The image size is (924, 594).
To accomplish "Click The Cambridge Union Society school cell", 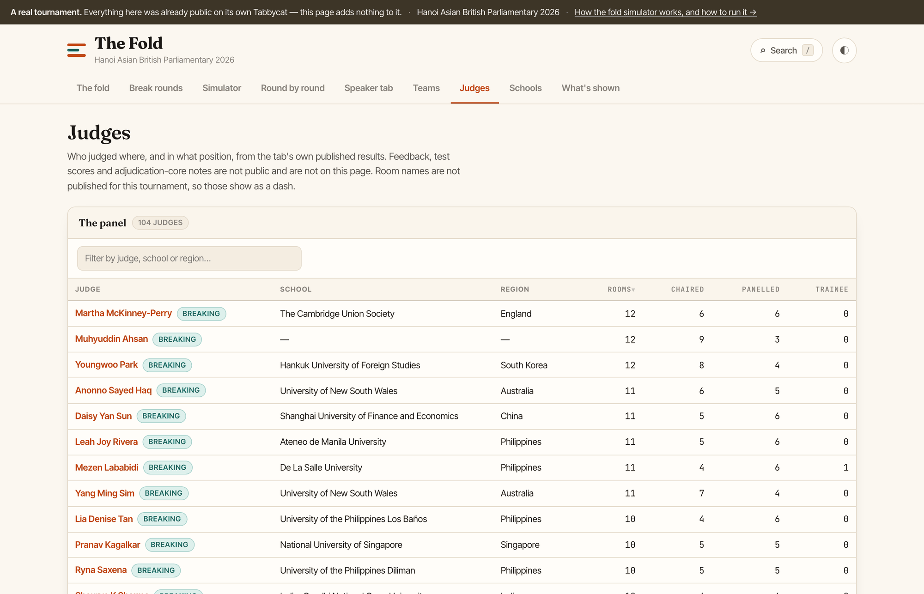I will pyautogui.click(x=337, y=314).
